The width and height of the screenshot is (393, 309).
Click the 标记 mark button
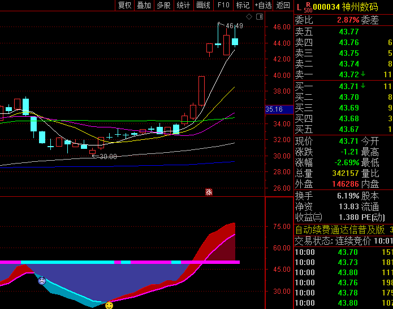pos(243,6)
